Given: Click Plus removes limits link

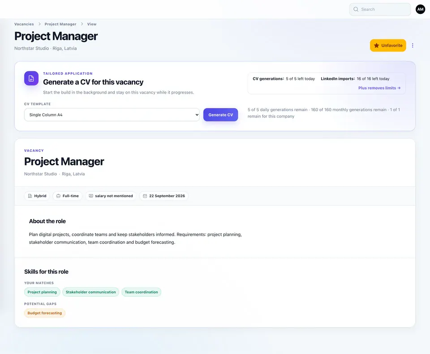Looking at the screenshot, I should click(379, 88).
